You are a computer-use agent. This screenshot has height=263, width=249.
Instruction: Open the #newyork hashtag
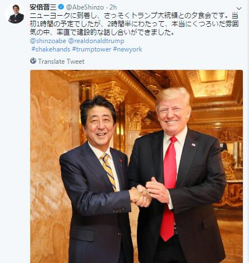point(127,49)
